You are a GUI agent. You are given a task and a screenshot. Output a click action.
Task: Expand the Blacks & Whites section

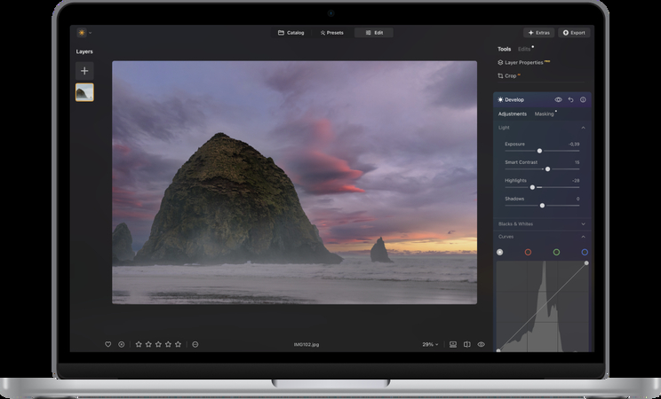pyautogui.click(x=583, y=223)
